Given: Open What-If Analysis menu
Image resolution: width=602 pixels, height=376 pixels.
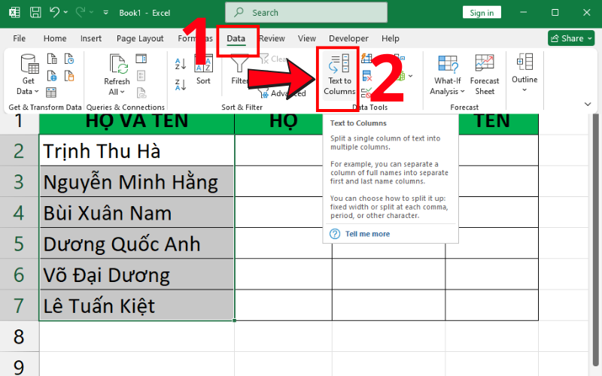Looking at the screenshot, I should [x=447, y=74].
